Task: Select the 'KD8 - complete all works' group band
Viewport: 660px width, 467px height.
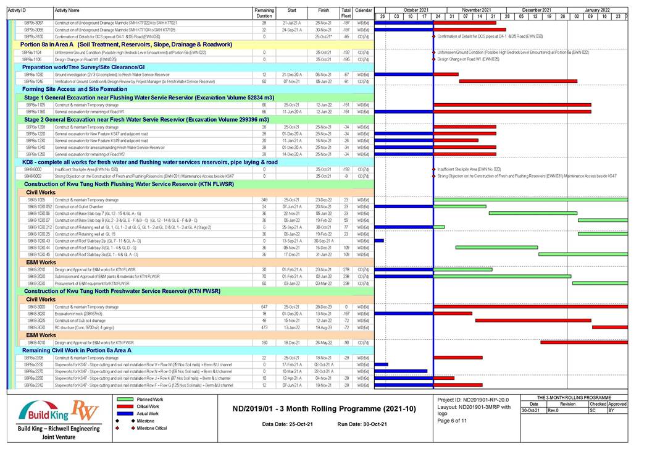Action: coord(196,162)
